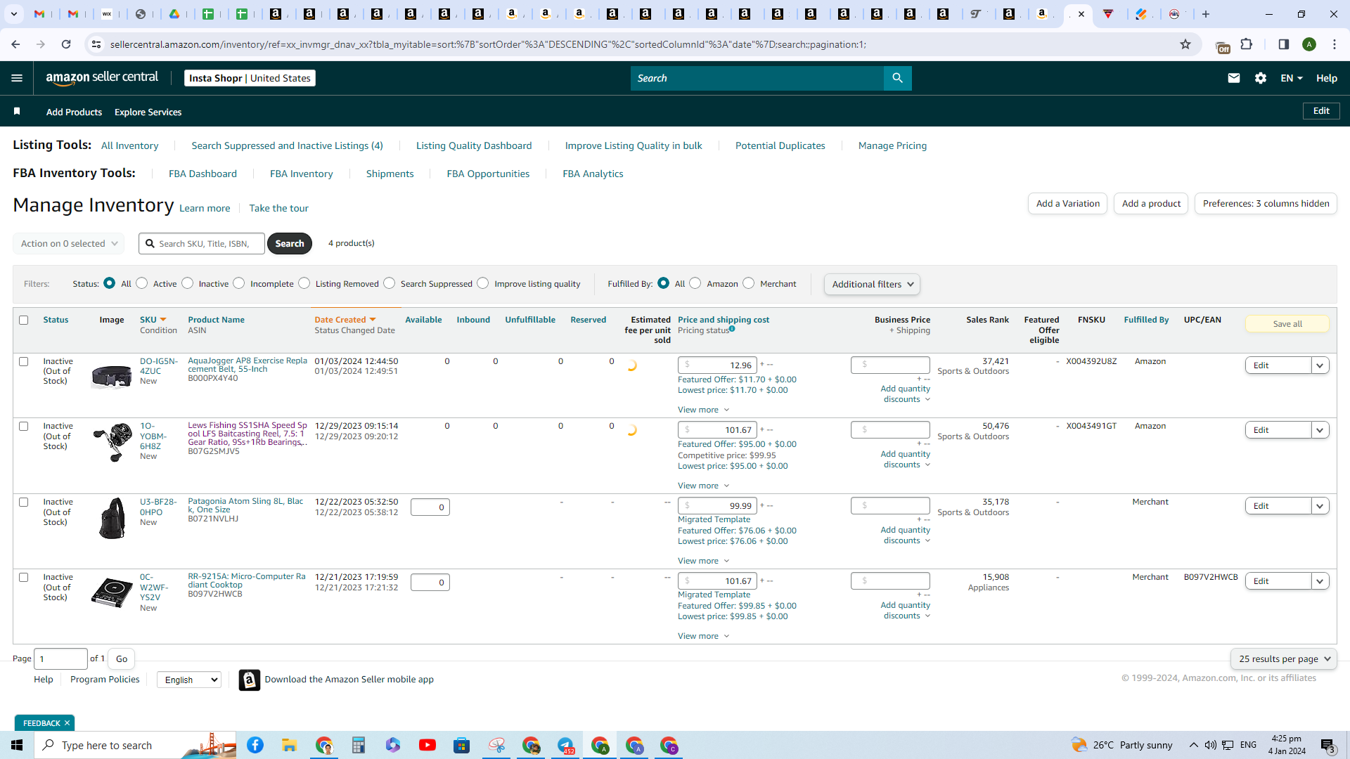The height and width of the screenshot is (759, 1350).
Task: Click the Add a product button
Action: coord(1151,204)
